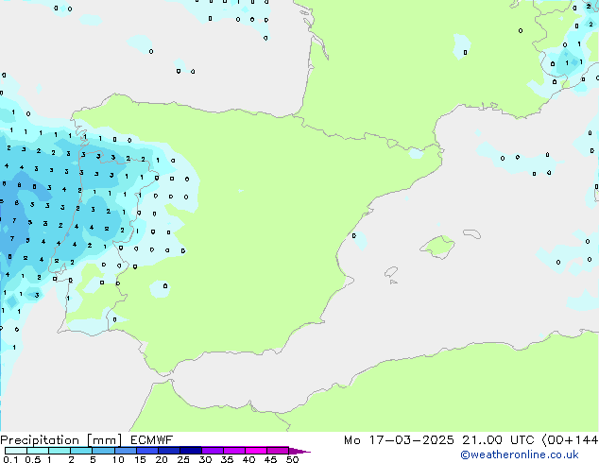Image resolution: width=599 pixels, height=463 pixels.
Task: Select the violet swatch between 35 and 40
Action: tap(233, 451)
